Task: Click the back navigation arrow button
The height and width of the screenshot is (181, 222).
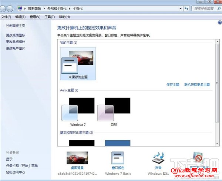Action: 3,9
